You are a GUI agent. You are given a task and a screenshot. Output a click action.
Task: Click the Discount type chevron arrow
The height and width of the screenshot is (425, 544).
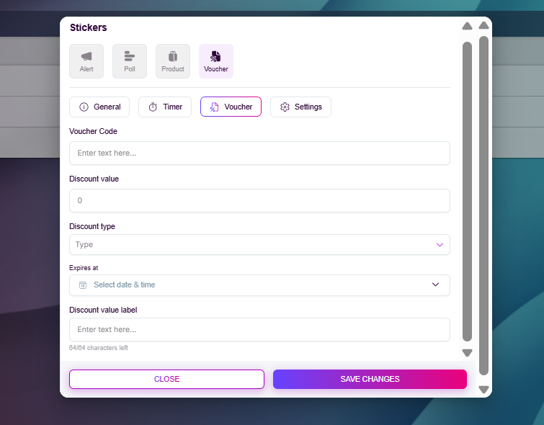pos(440,245)
